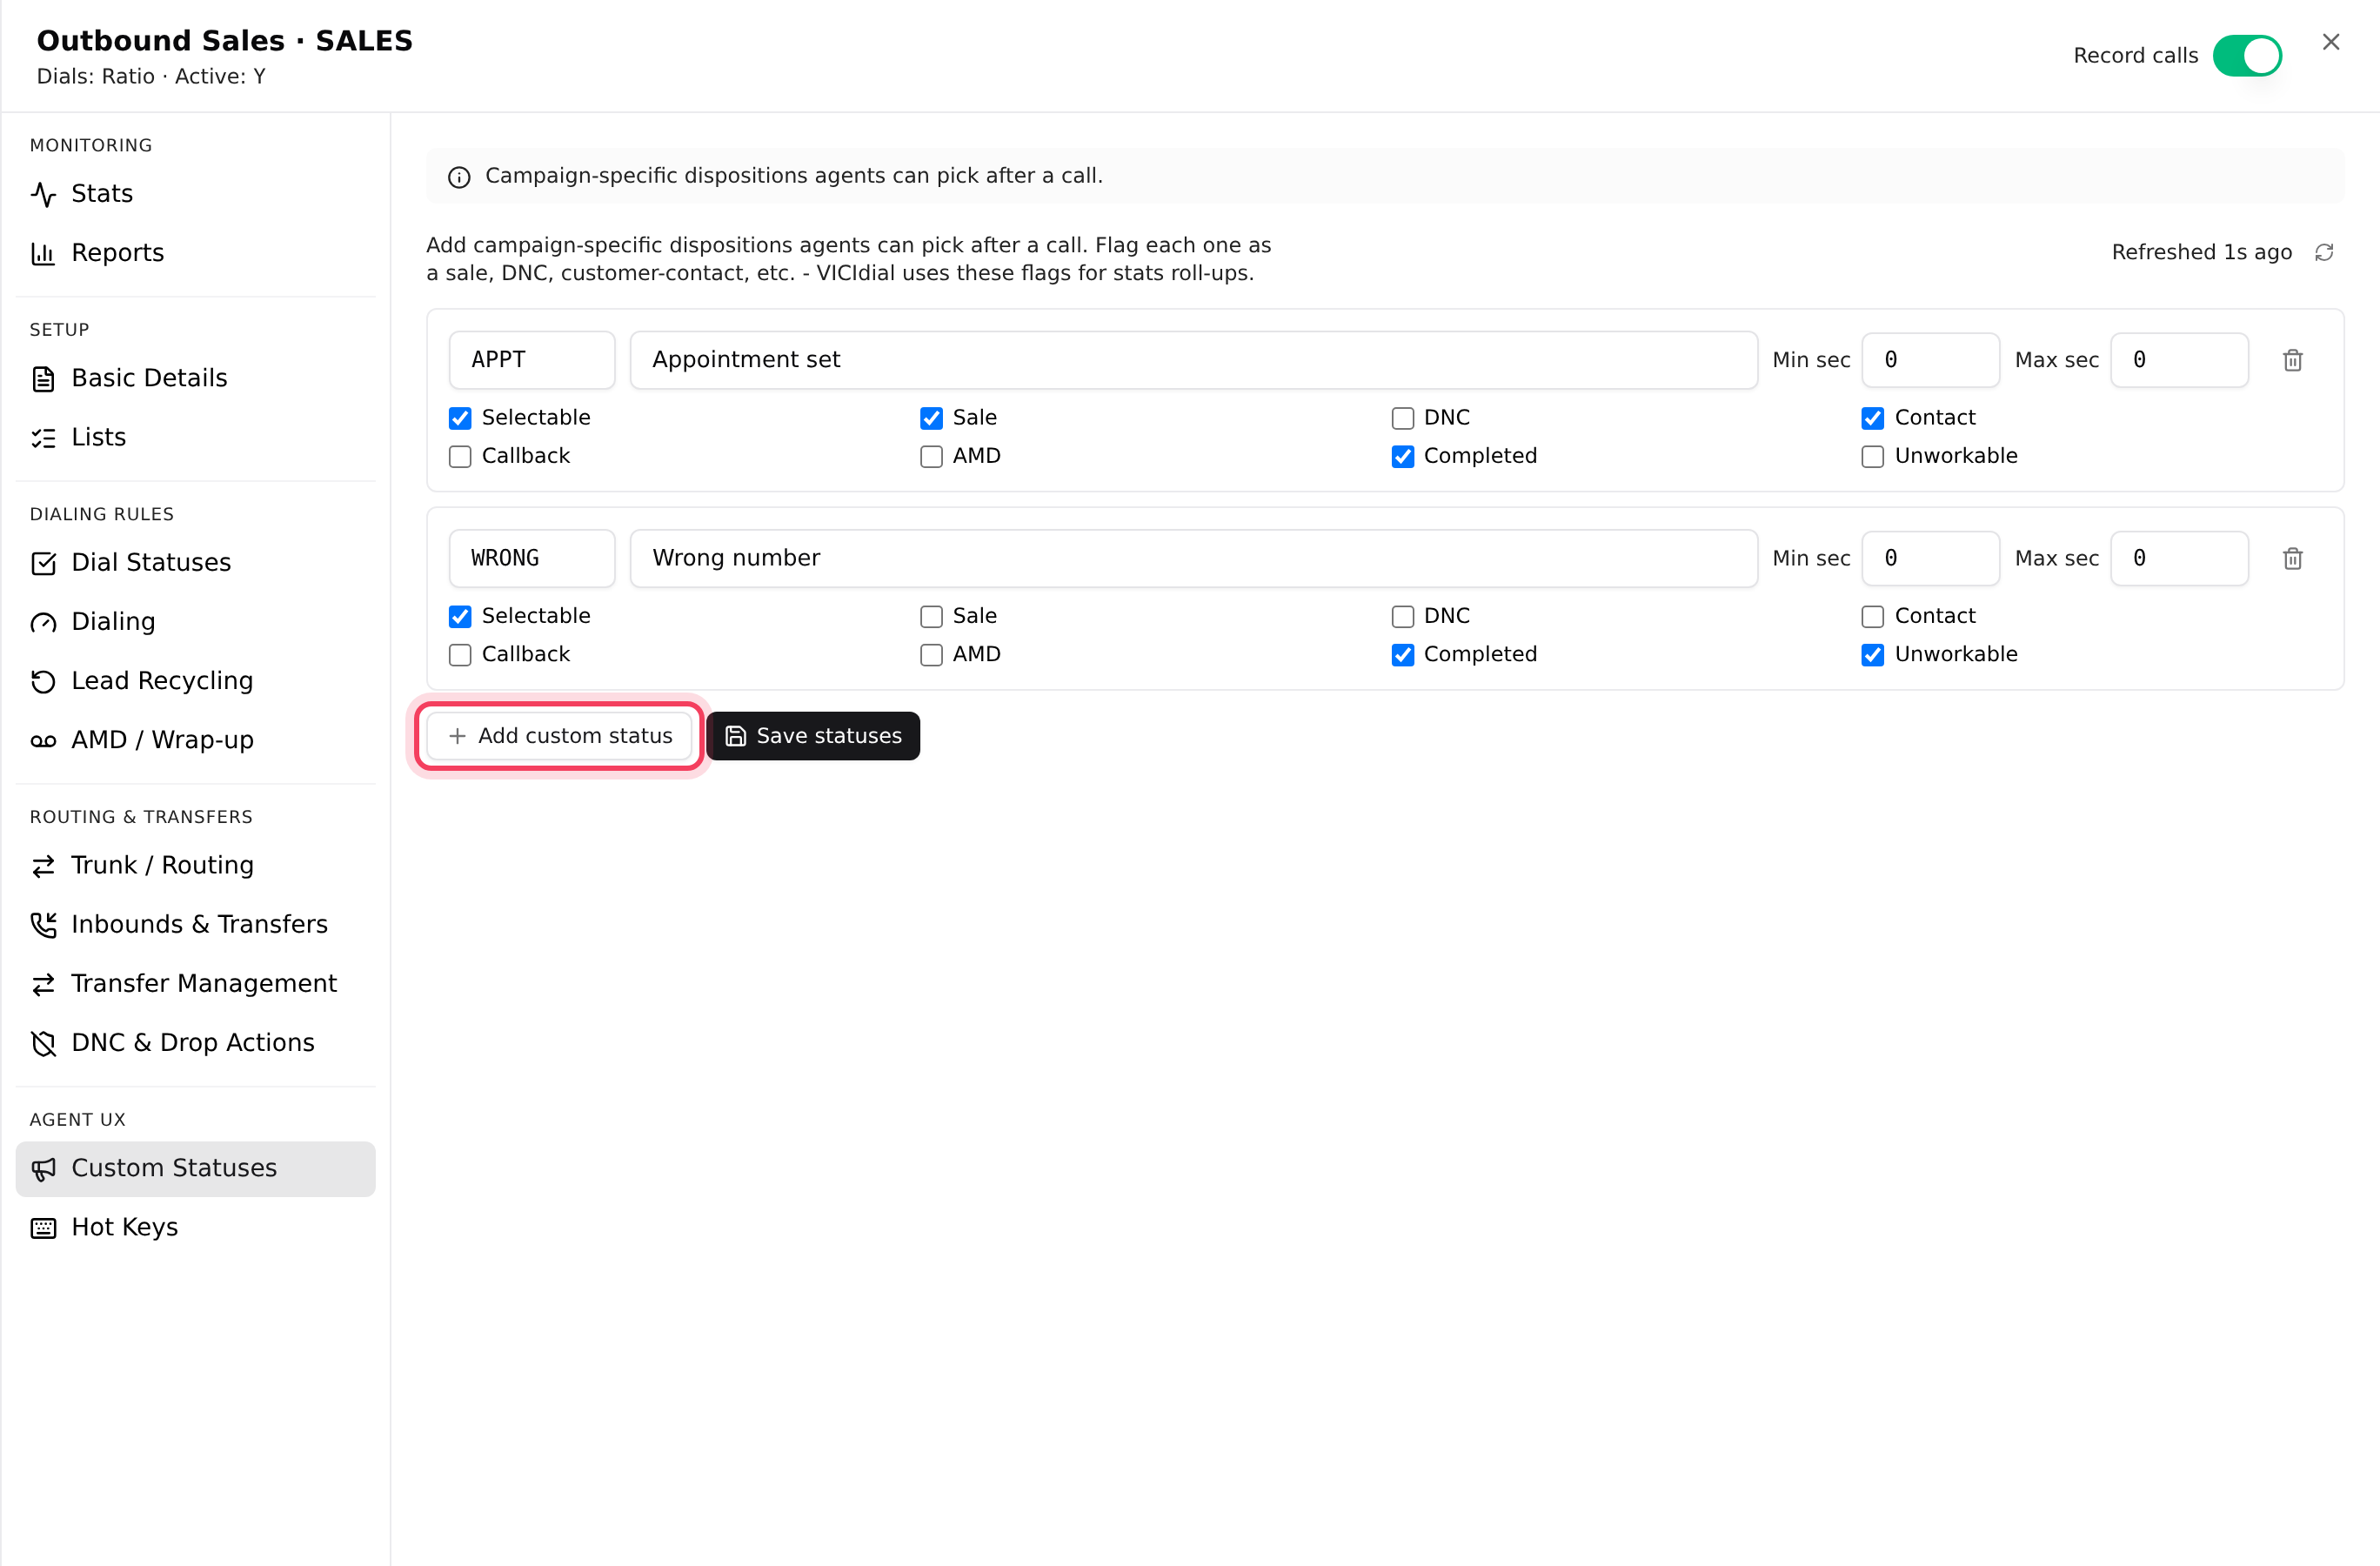Open the Lists section
This screenshot has height=1566, width=2380.
(x=196, y=437)
